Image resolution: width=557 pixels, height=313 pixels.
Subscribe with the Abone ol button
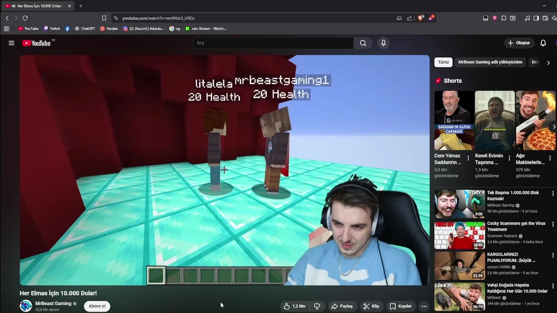(x=97, y=306)
